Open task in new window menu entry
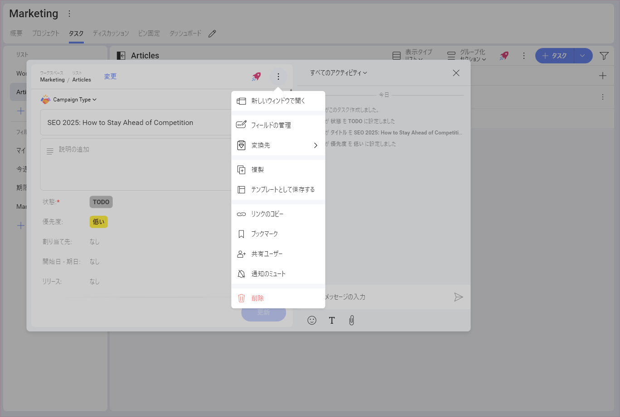620x417 pixels. coord(278,101)
